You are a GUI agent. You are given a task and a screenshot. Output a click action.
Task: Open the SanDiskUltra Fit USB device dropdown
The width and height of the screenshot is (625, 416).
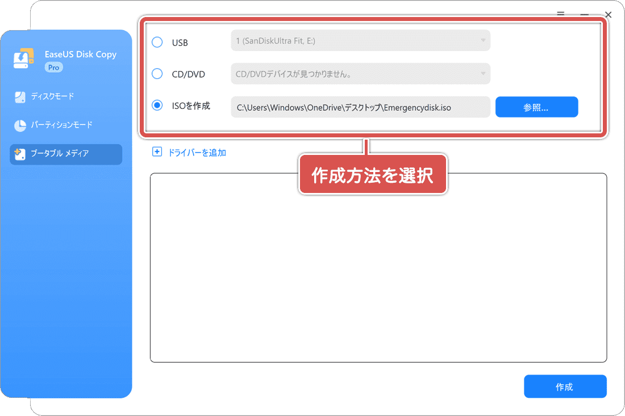[360, 41]
